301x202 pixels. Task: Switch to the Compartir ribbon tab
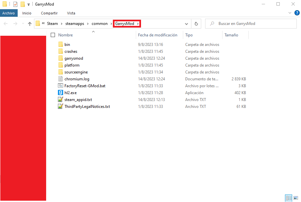[49, 13]
